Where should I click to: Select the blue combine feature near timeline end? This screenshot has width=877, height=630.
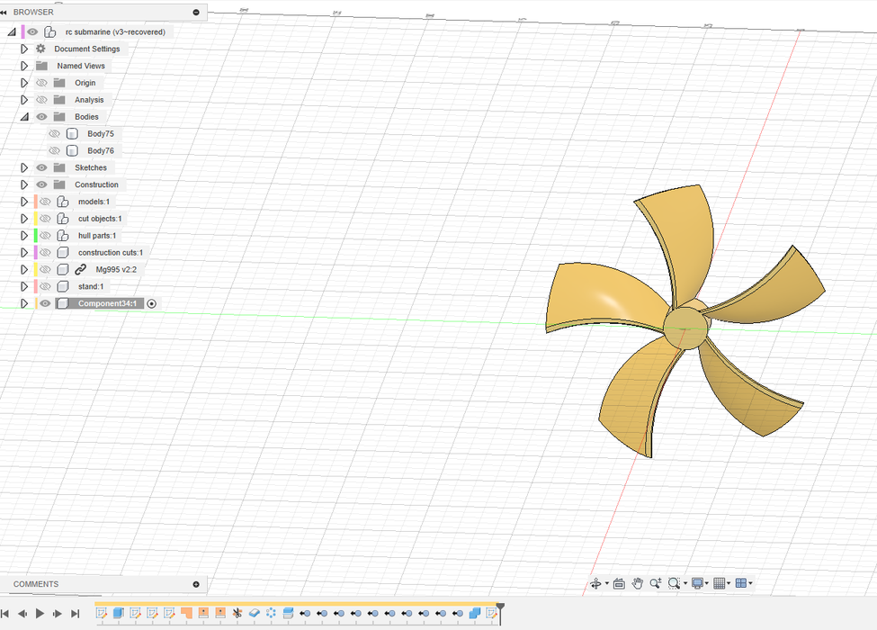tap(475, 613)
